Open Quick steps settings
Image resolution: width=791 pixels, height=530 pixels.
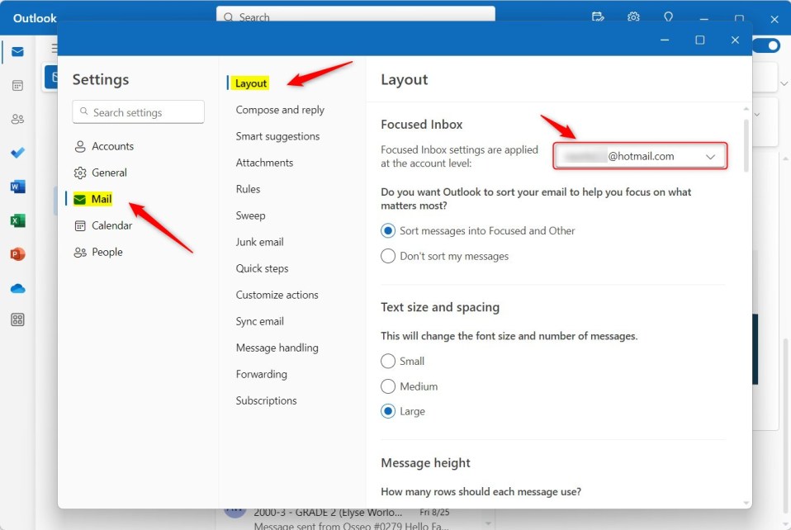pos(262,268)
